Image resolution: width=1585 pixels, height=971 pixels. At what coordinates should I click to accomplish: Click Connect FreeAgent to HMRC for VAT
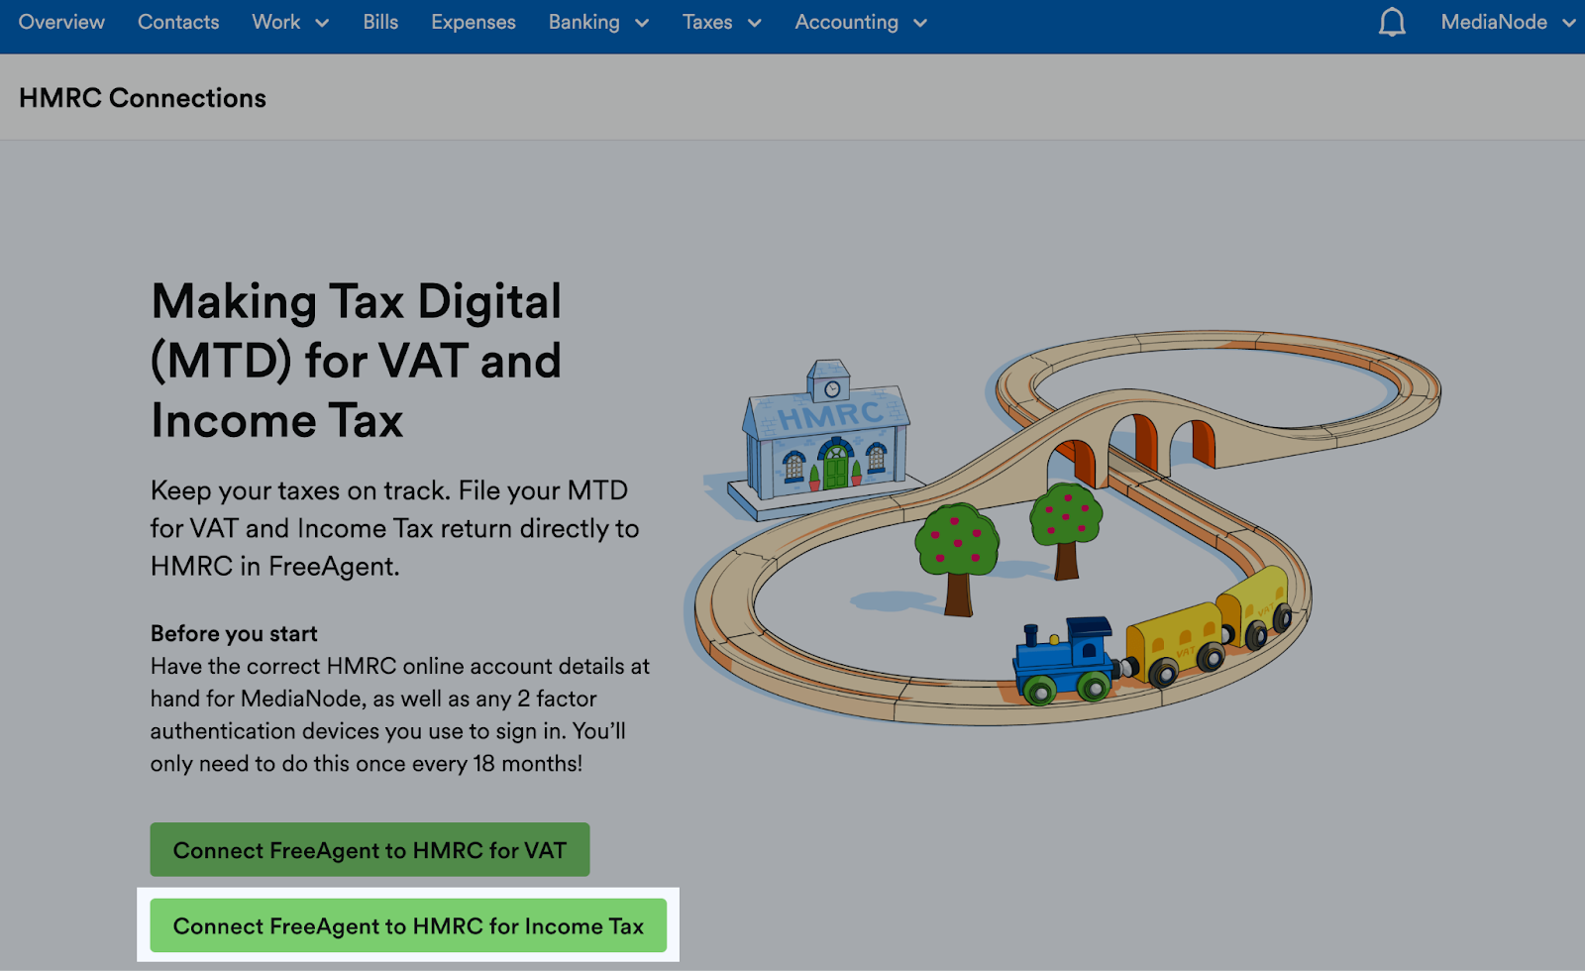pos(370,849)
